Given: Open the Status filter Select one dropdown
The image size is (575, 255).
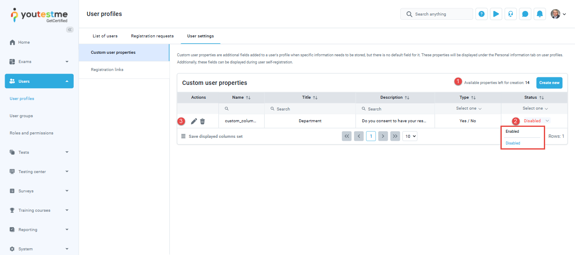Looking at the screenshot, I should pyautogui.click(x=535, y=108).
